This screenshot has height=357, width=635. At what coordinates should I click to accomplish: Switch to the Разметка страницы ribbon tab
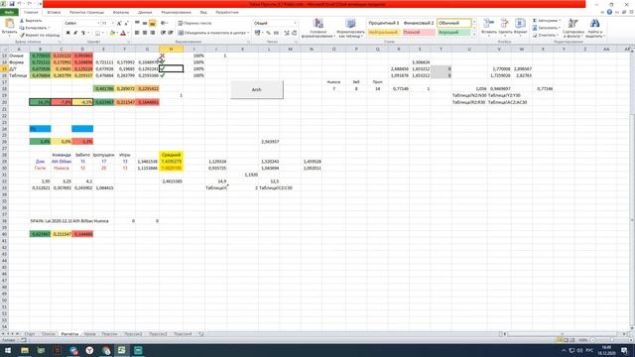(86, 13)
